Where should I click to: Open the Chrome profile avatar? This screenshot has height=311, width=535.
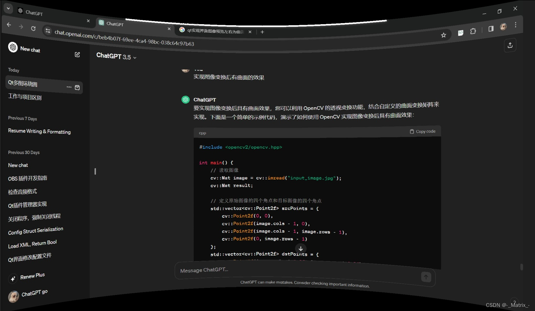[503, 27]
